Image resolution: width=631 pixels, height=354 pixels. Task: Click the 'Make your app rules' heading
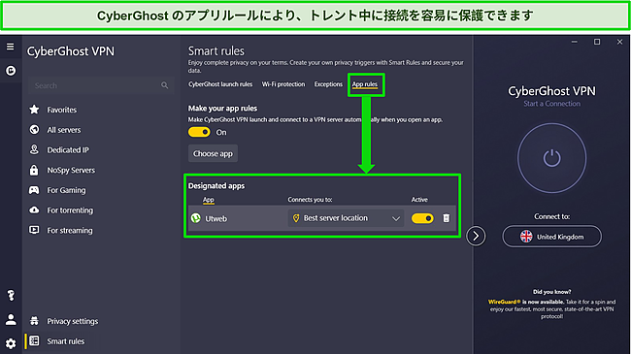[x=222, y=109]
